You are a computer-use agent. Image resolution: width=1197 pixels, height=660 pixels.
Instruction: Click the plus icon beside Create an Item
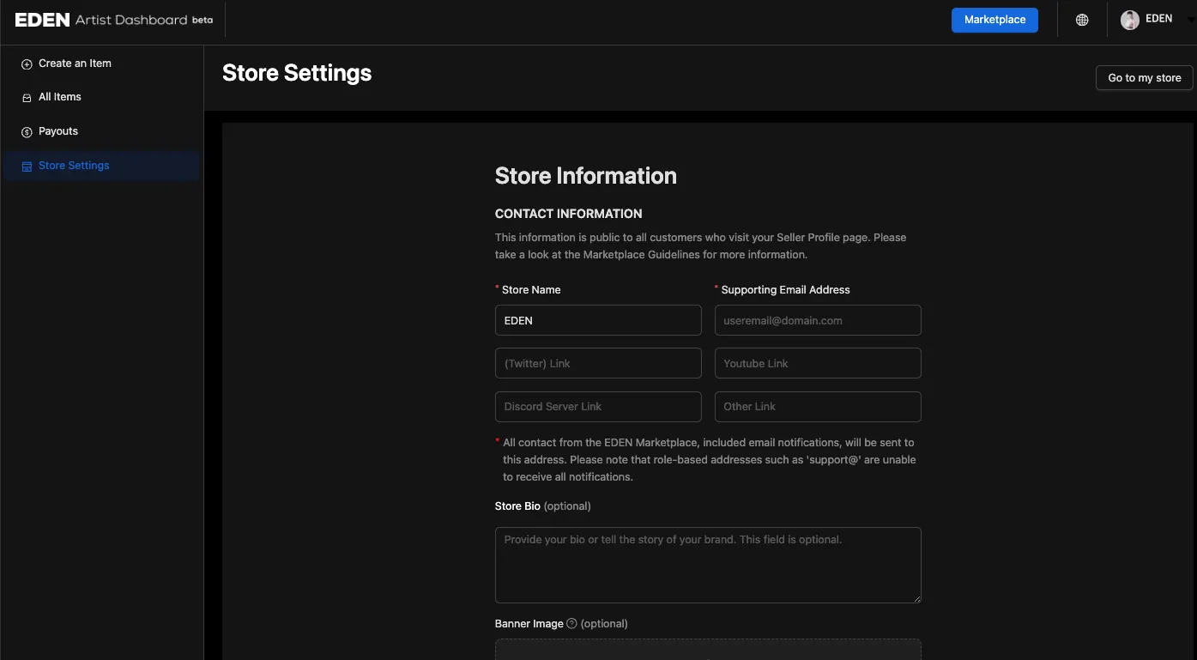coord(27,64)
